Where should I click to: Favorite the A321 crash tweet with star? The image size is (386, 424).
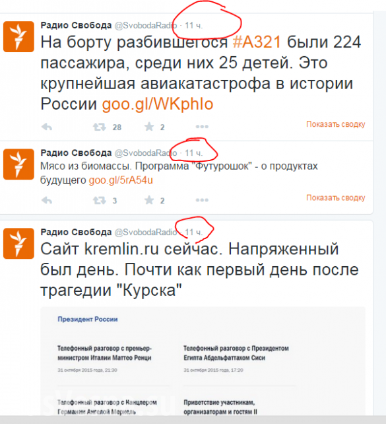coord(149,127)
